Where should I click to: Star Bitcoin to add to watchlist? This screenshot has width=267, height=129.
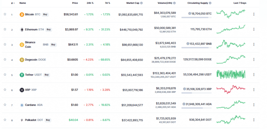[x=5, y=14]
